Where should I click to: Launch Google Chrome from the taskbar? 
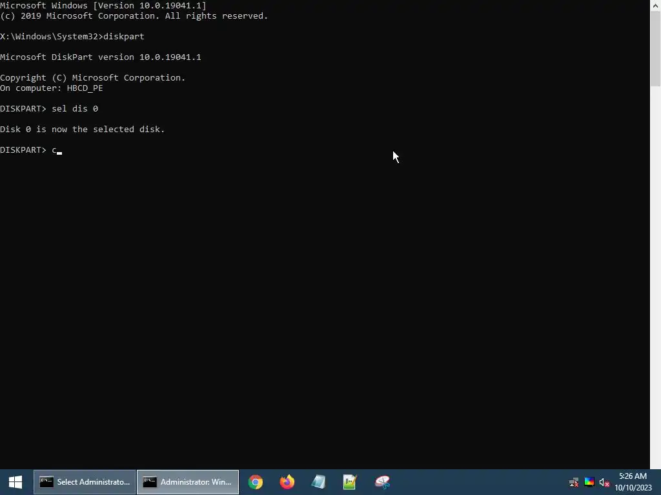point(256,482)
